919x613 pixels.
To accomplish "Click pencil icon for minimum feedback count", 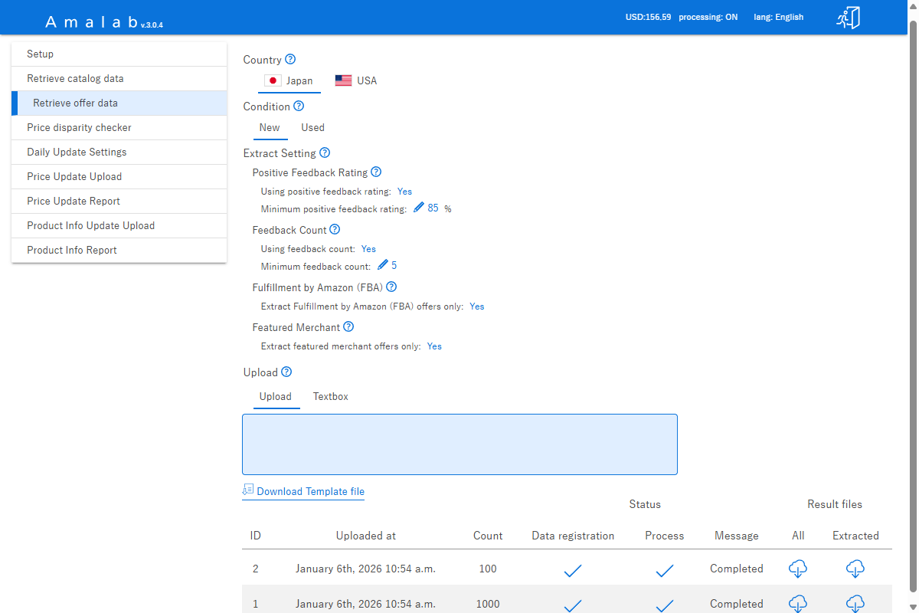I will click(x=383, y=265).
